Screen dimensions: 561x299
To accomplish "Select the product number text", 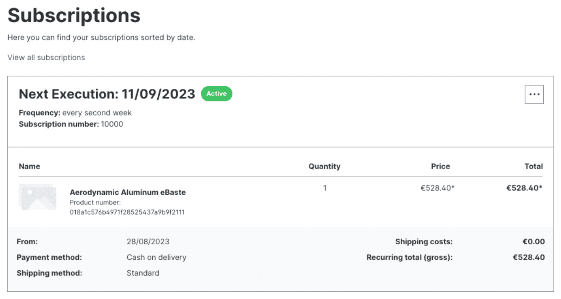I will point(127,212).
